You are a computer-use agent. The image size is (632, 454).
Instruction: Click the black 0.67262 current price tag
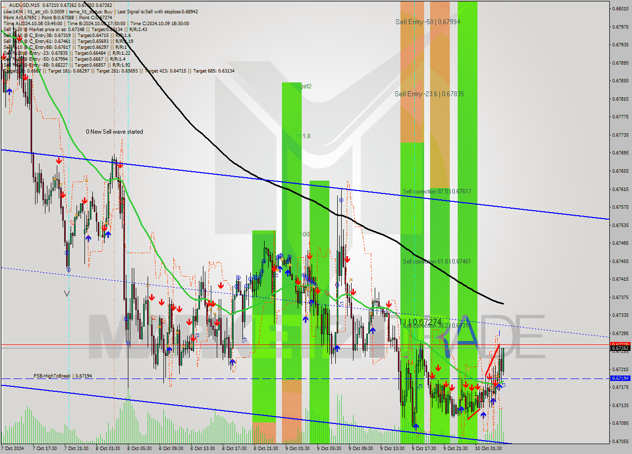620,348
